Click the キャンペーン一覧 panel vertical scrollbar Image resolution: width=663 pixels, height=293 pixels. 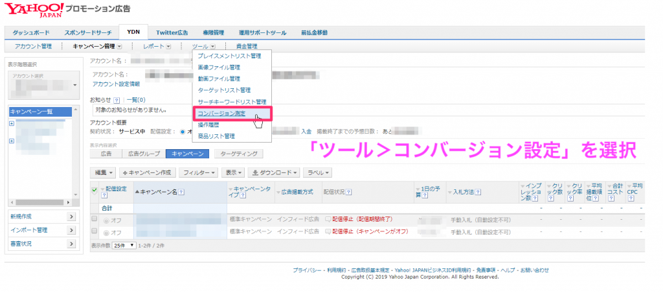tap(76, 152)
